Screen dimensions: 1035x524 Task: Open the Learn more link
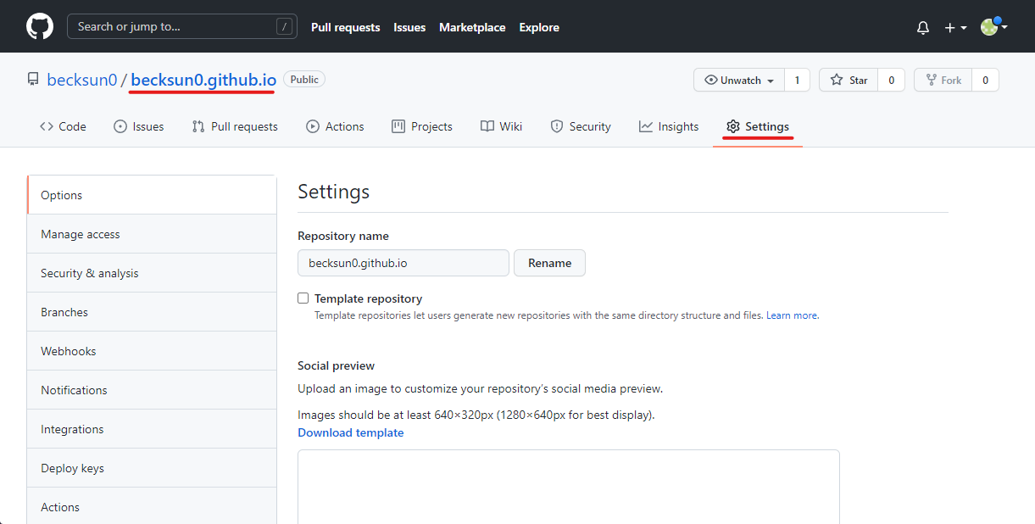[x=792, y=315]
